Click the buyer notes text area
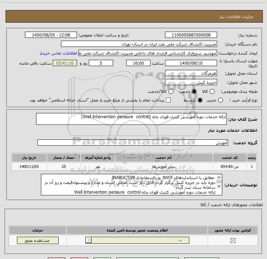267x259 pixels. click(x=131, y=185)
